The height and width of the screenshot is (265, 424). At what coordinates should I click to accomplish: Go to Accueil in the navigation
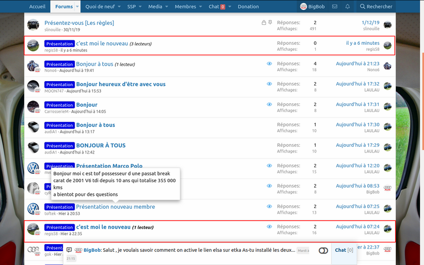[x=38, y=7]
